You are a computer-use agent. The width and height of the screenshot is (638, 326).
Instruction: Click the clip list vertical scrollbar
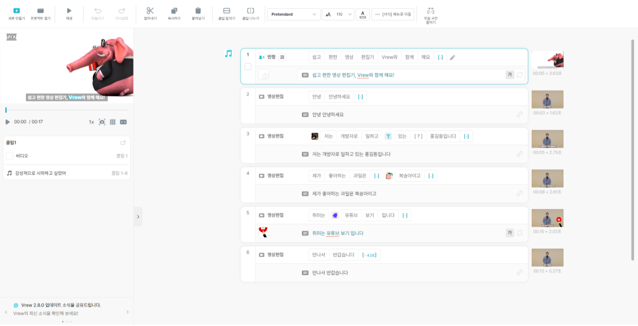(632, 150)
